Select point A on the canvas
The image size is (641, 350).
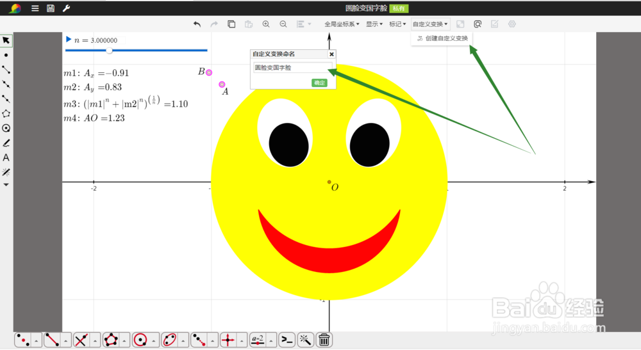coord(222,84)
